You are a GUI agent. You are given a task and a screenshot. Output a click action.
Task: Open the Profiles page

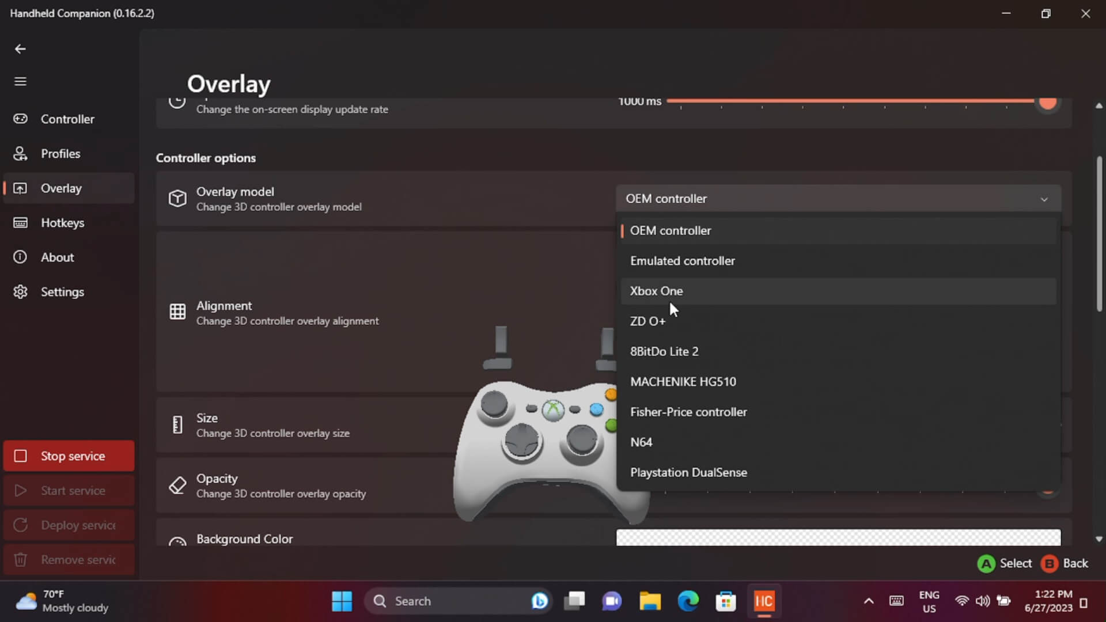point(60,154)
